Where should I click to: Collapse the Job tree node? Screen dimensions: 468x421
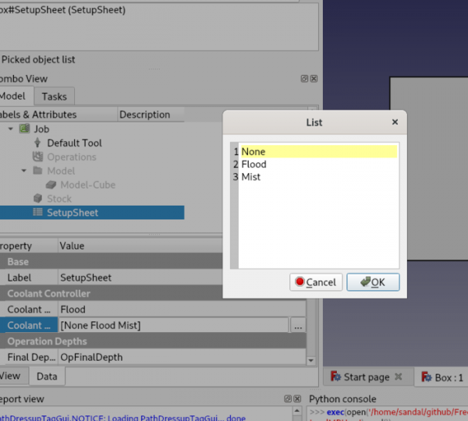coord(11,129)
